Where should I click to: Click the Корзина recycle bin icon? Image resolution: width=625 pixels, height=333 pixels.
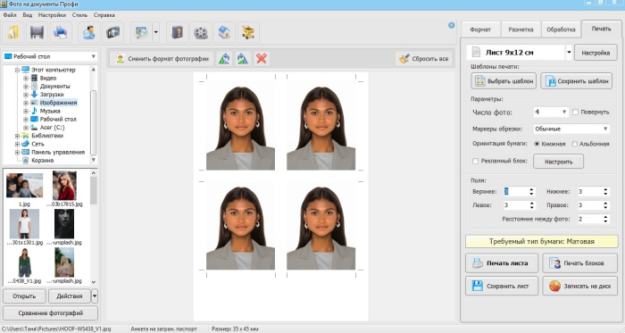26,160
